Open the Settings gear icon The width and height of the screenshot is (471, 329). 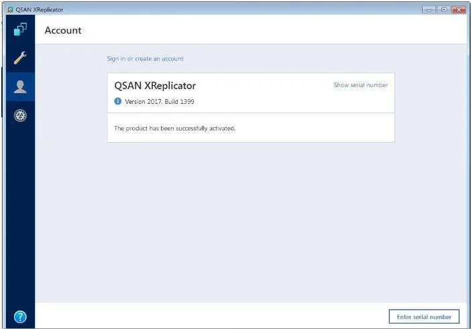pos(20,115)
